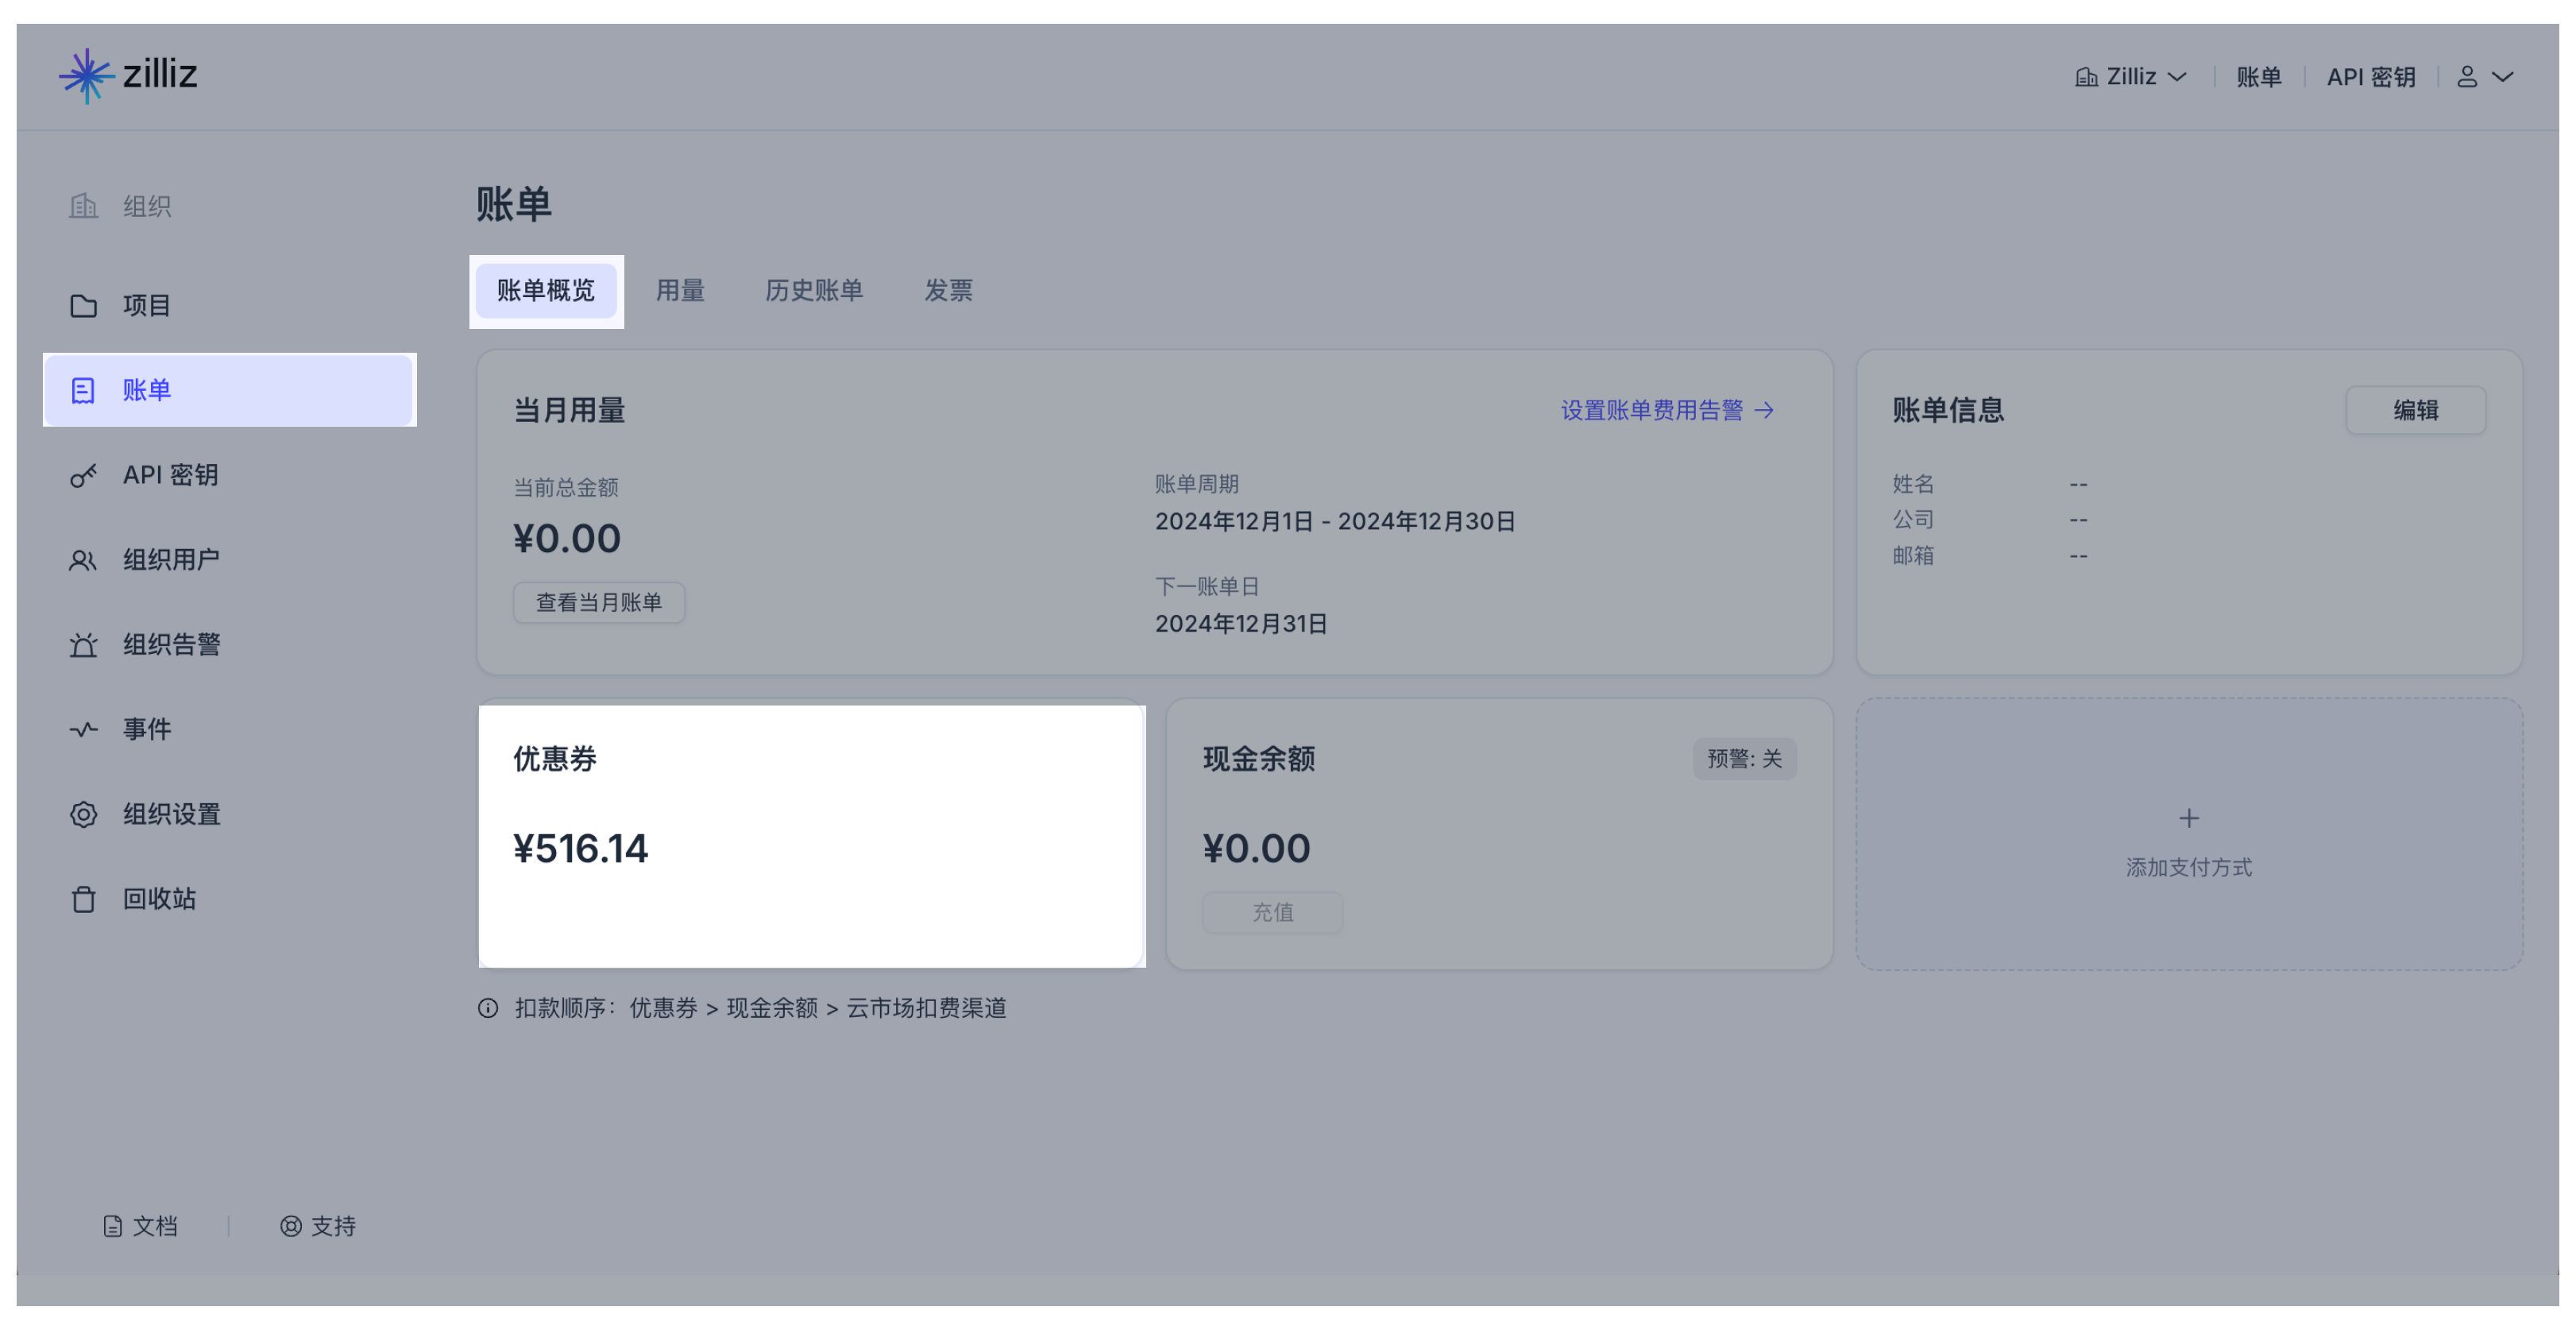Open the user account dropdown menu

[x=2485, y=76]
